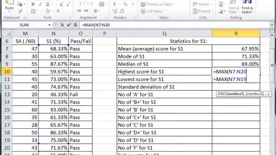Apply Percent Style format

(125, 4)
